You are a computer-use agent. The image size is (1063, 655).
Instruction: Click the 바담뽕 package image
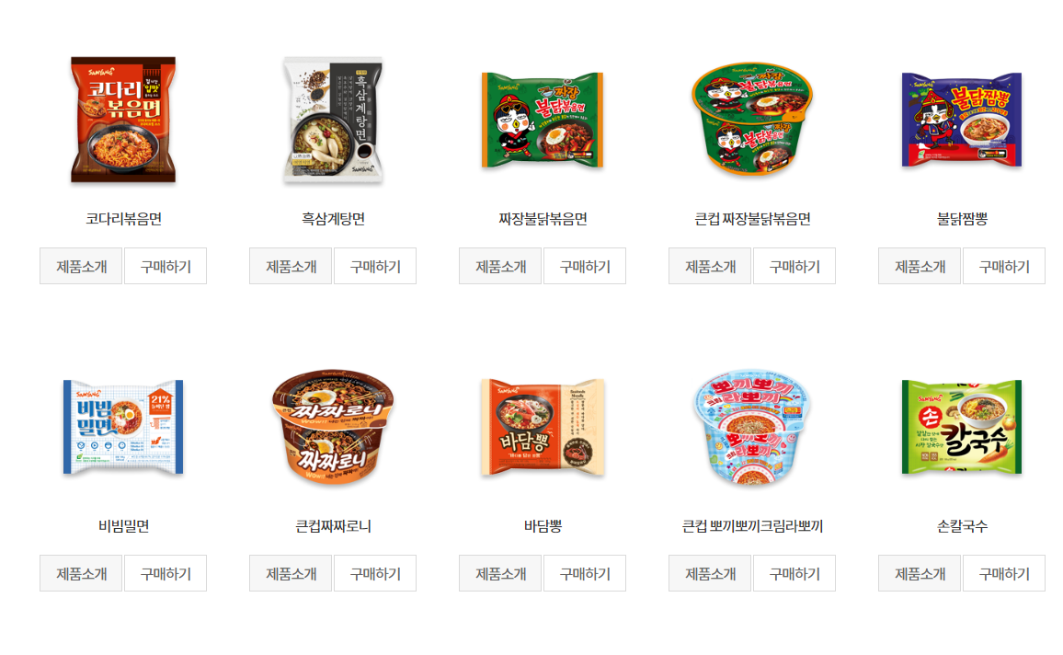point(543,427)
